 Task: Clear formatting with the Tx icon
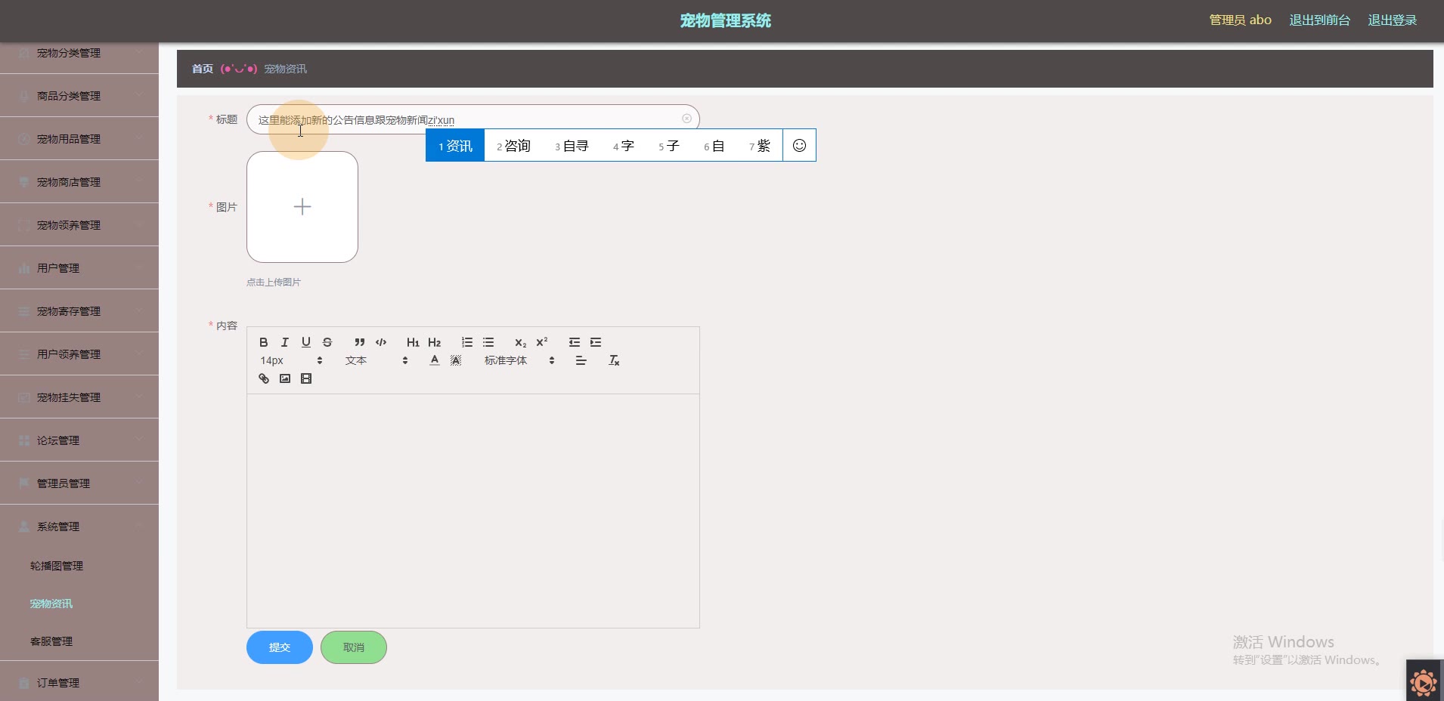point(614,360)
